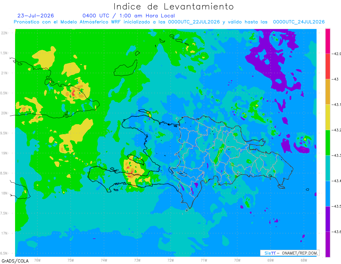341x264 pixels.
Task: Choose the green legend swatch between -43.2 and -43.3
Action: click(x=328, y=142)
